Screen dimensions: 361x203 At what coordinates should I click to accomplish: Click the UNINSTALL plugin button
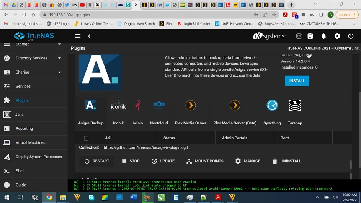click(x=287, y=161)
